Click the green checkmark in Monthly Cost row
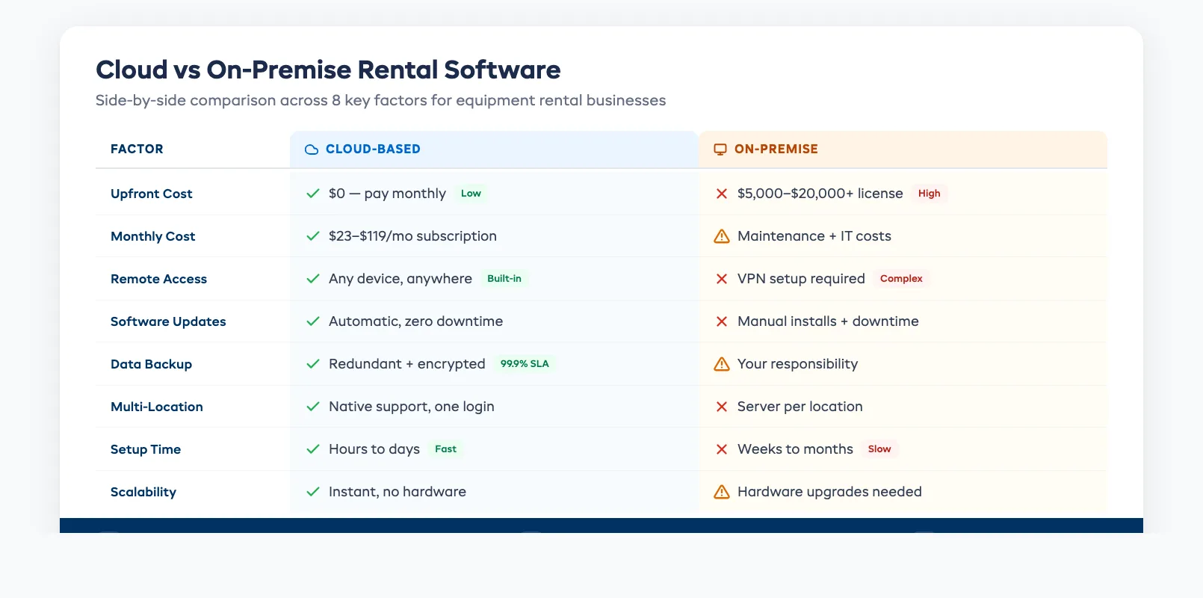1203x598 pixels. (x=313, y=236)
